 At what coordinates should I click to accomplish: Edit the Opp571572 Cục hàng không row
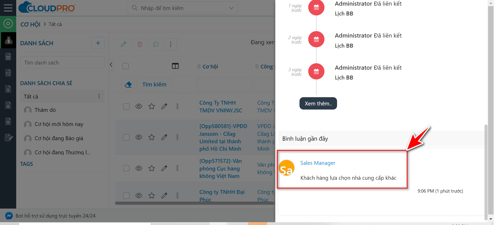click(x=164, y=168)
